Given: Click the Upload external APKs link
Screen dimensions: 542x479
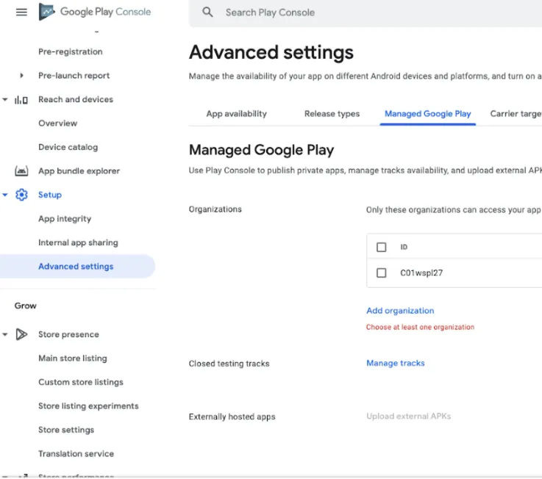Looking at the screenshot, I should pos(409,416).
